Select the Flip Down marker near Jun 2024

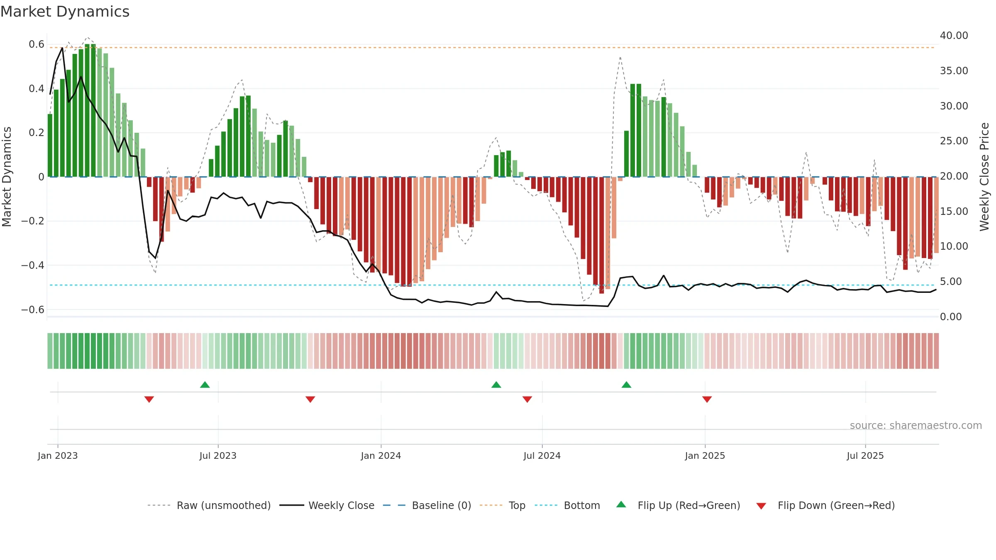[527, 399]
